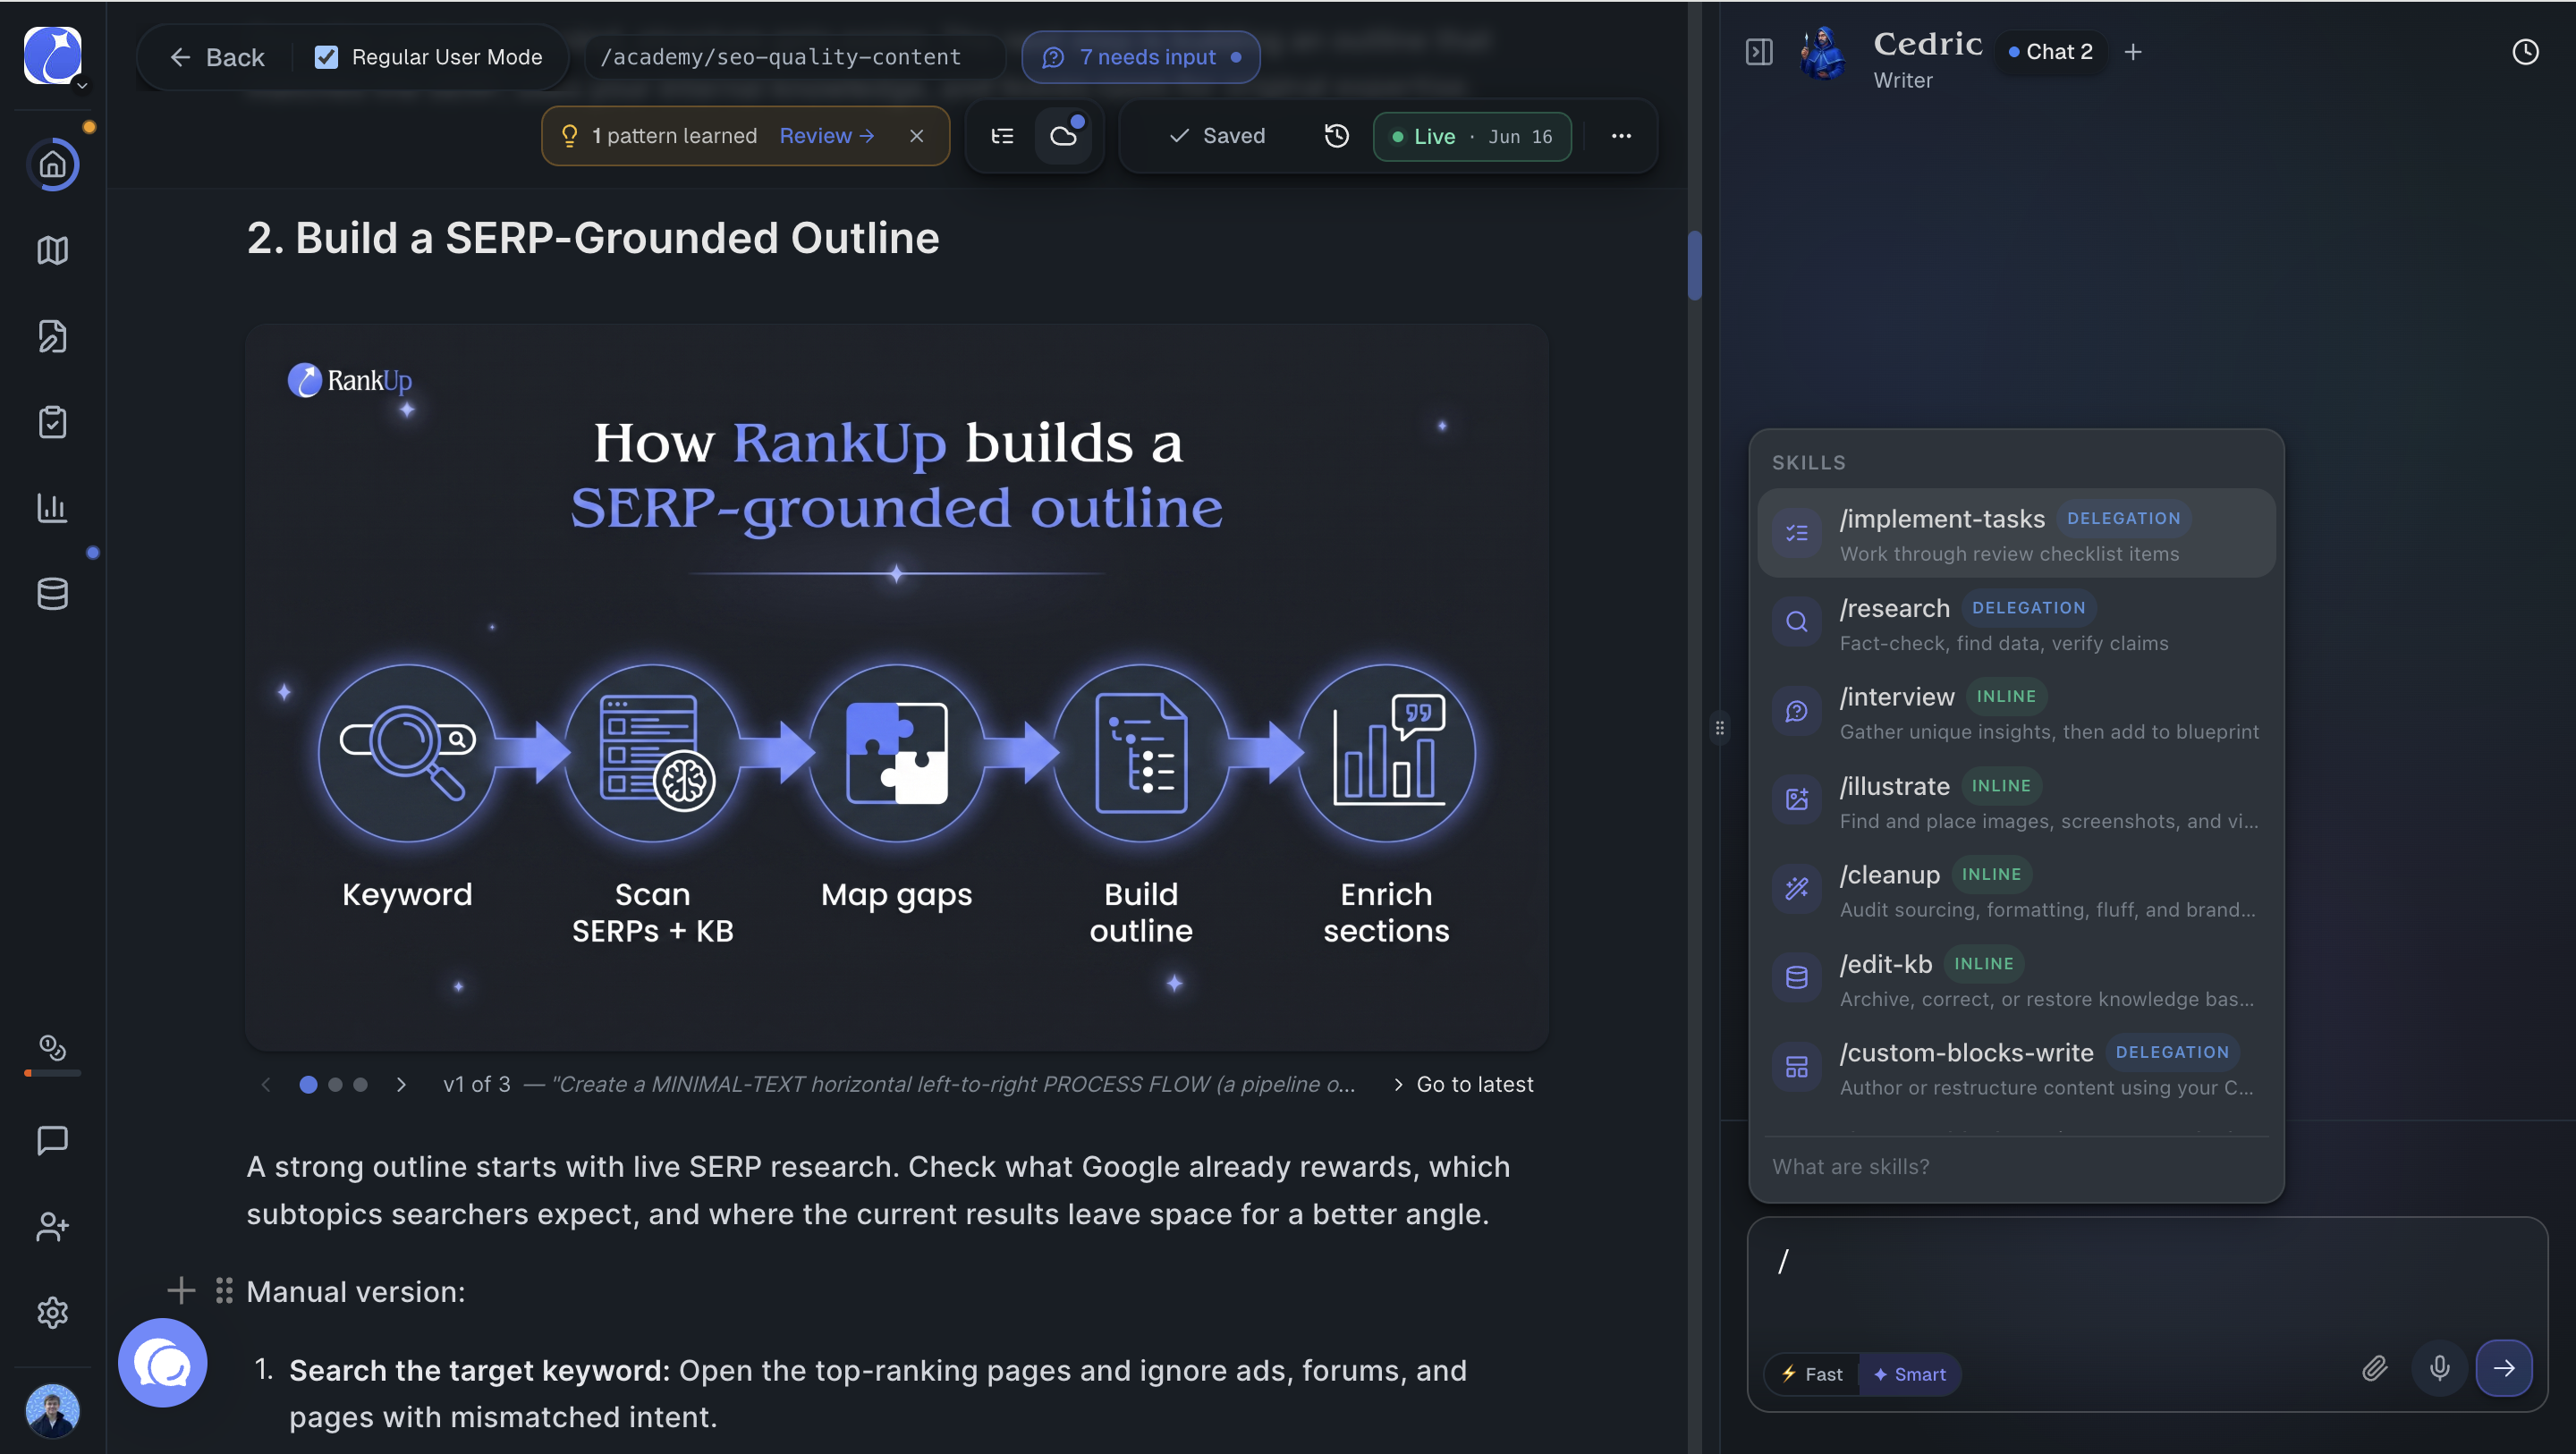Click What are skills? link
Viewport: 2576px width, 1454px height.
tap(1850, 1167)
